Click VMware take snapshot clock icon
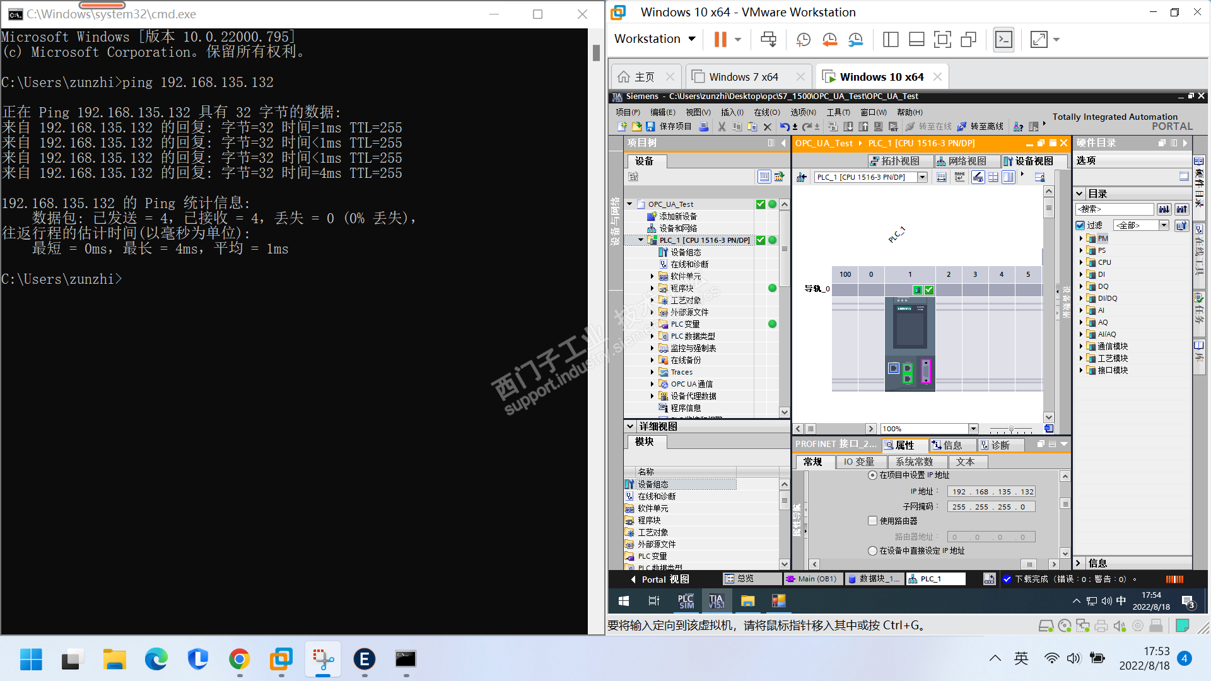1211x681 pixels. [803, 39]
